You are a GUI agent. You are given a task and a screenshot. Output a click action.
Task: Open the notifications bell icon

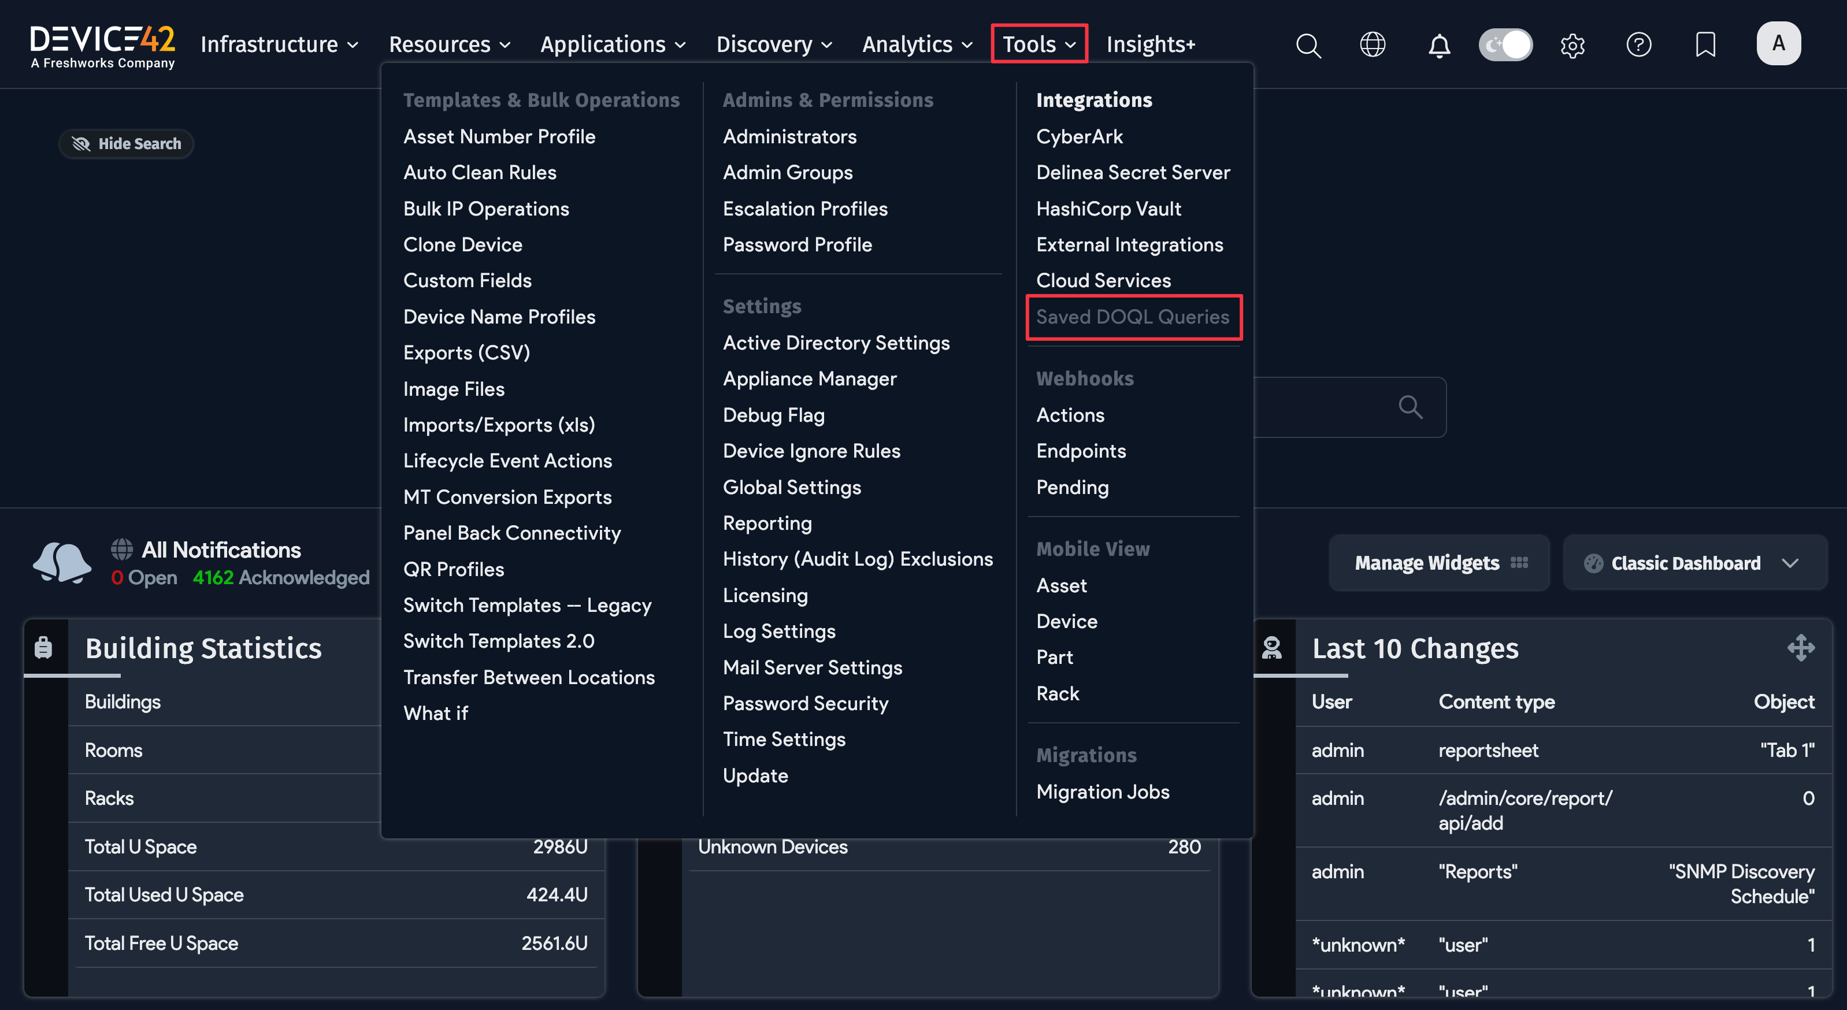point(1439,45)
